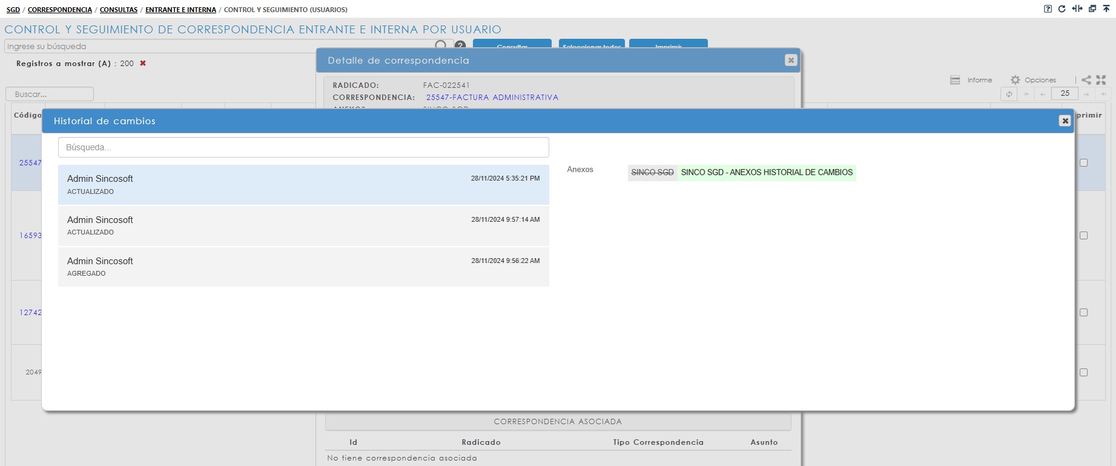Image resolution: width=1116 pixels, height=466 pixels.
Task: Select the history entry at 5:35:21 PM
Action: 303,185
